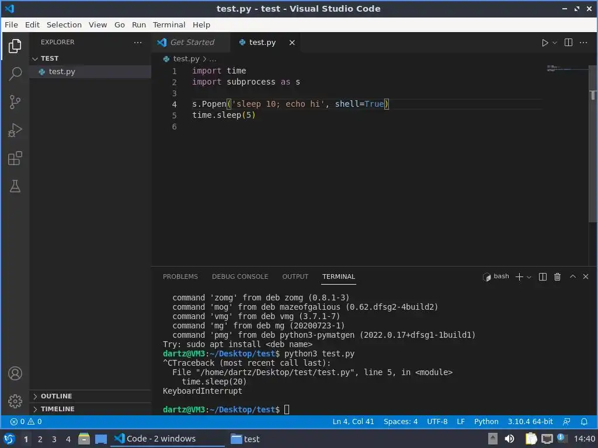Click the volume speaker tray icon
The height and width of the screenshot is (448, 598).
tap(509, 439)
